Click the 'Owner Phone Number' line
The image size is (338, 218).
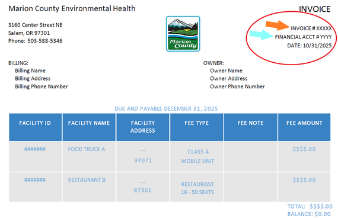237,86
